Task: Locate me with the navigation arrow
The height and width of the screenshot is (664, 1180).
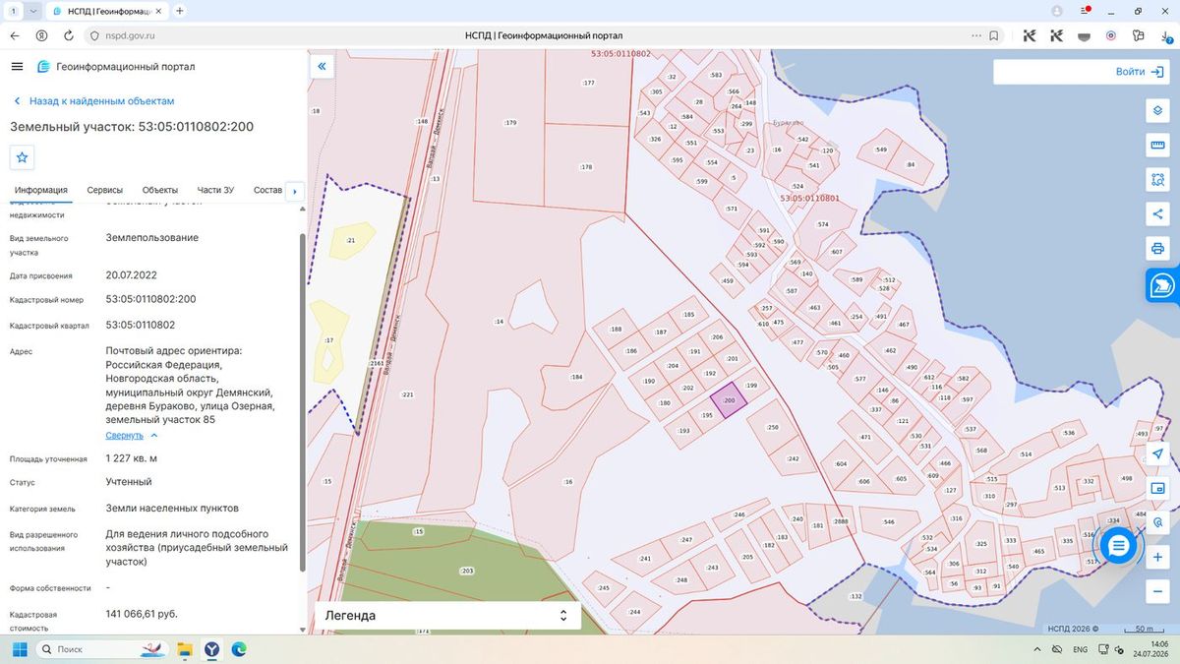Action: [1157, 453]
